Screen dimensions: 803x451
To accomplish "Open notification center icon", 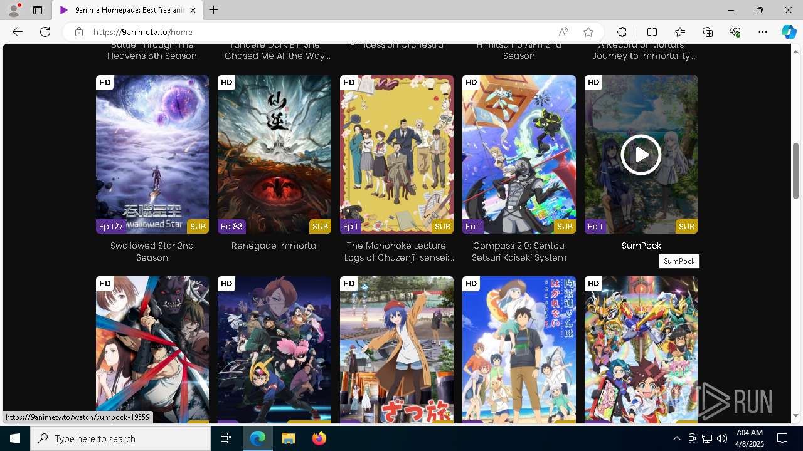I will pyautogui.click(x=782, y=438).
